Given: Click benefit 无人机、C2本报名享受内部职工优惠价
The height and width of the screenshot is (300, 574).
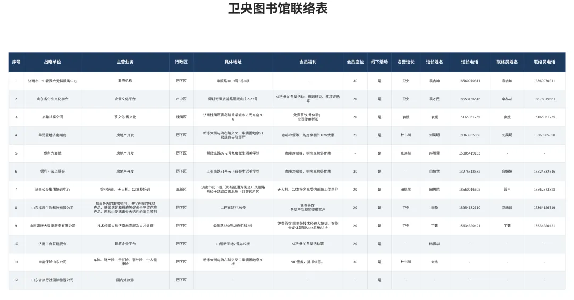Looking at the screenshot, I should click(x=308, y=190).
